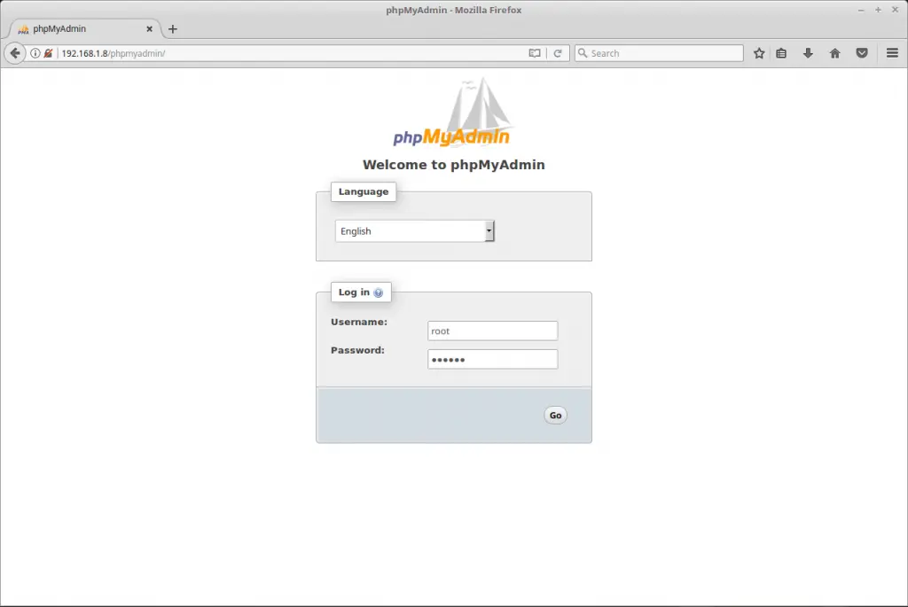Click the Language legend label
This screenshot has height=607, width=908.
[x=364, y=191]
